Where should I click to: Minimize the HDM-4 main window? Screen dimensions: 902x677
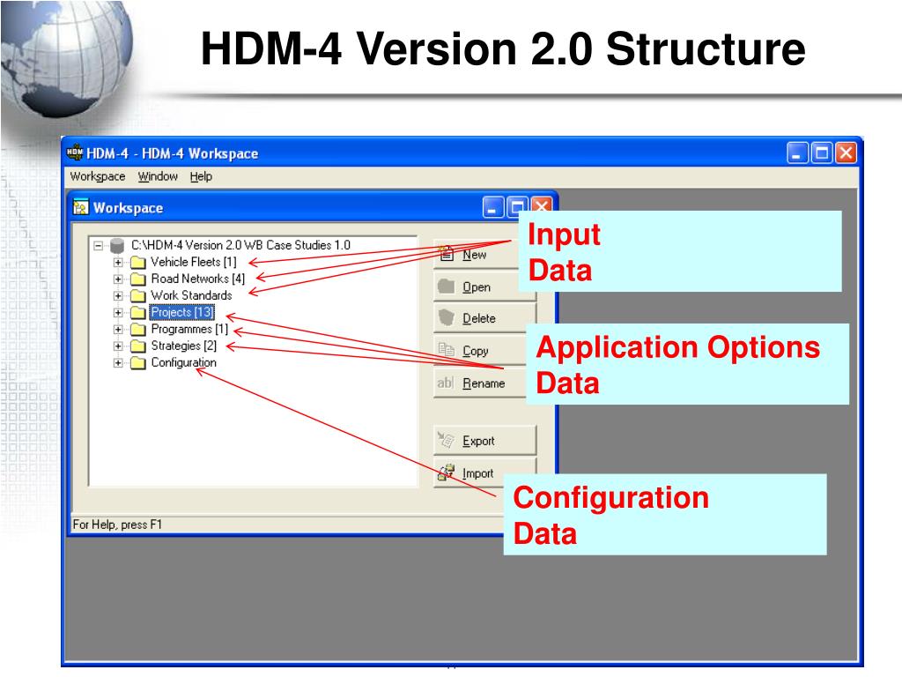click(x=797, y=153)
